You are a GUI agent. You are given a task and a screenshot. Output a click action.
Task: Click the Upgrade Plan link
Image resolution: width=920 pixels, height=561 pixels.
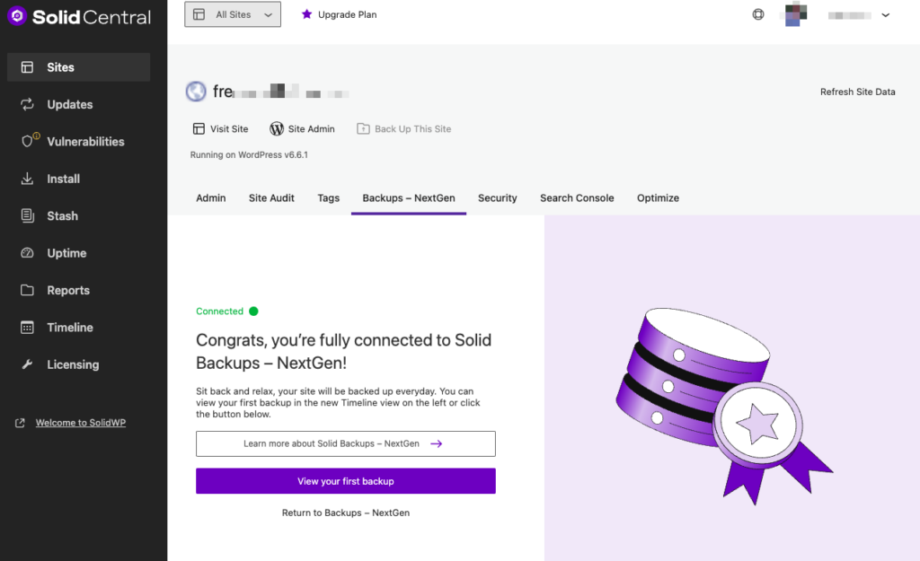339,14
